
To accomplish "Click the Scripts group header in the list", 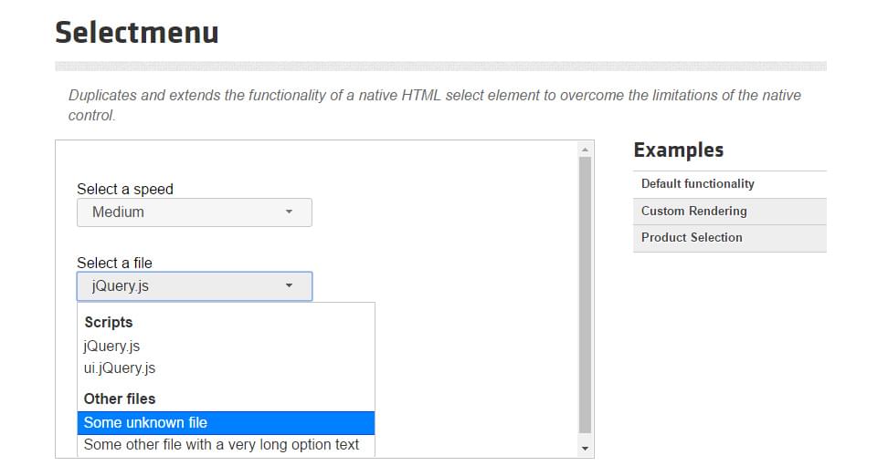I will [x=109, y=323].
